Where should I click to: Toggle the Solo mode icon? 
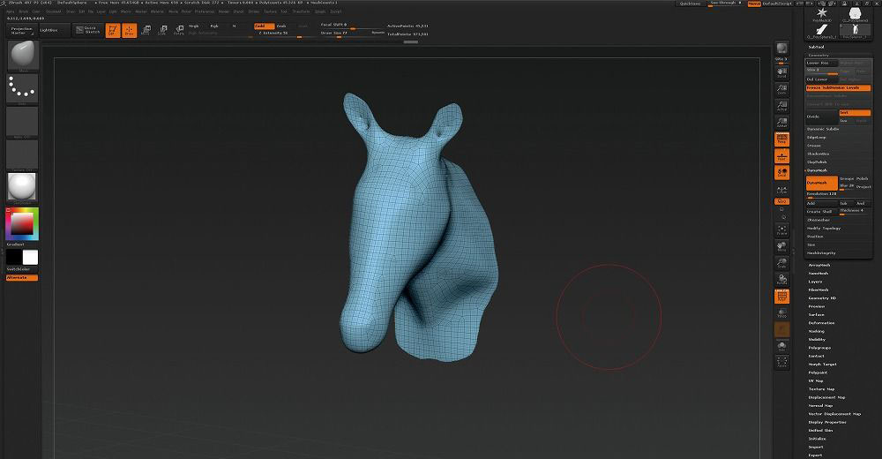pyautogui.click(x=781, y=346)
